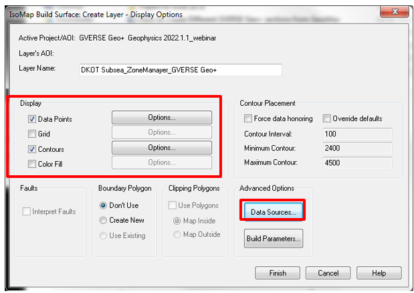Click the Finish button
The height and width of the screenshot is (293, 414).
[x=278, y=273]
